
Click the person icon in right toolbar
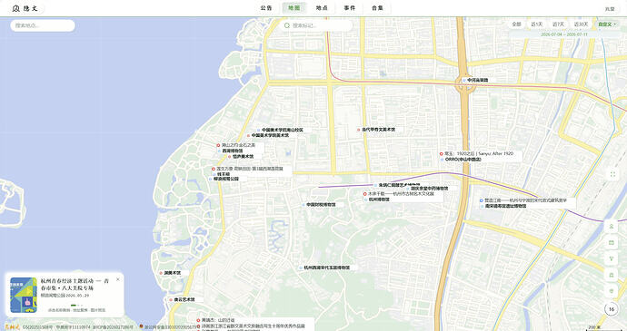pyautogui.click(x=611, y=227)
